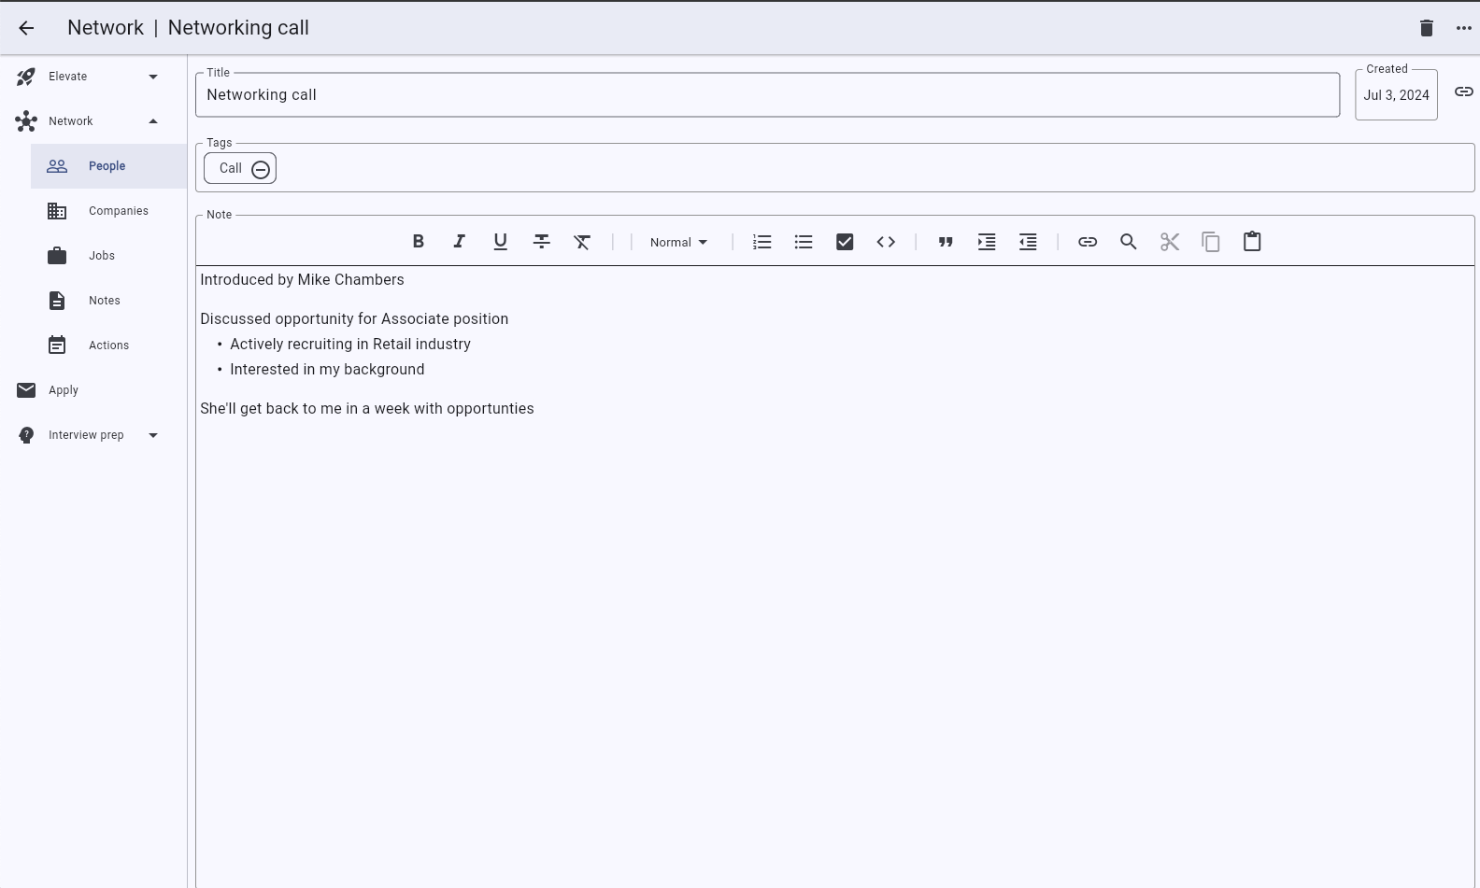Apply blockquote formatting
1480x888 pixels.
coord(946,242)
